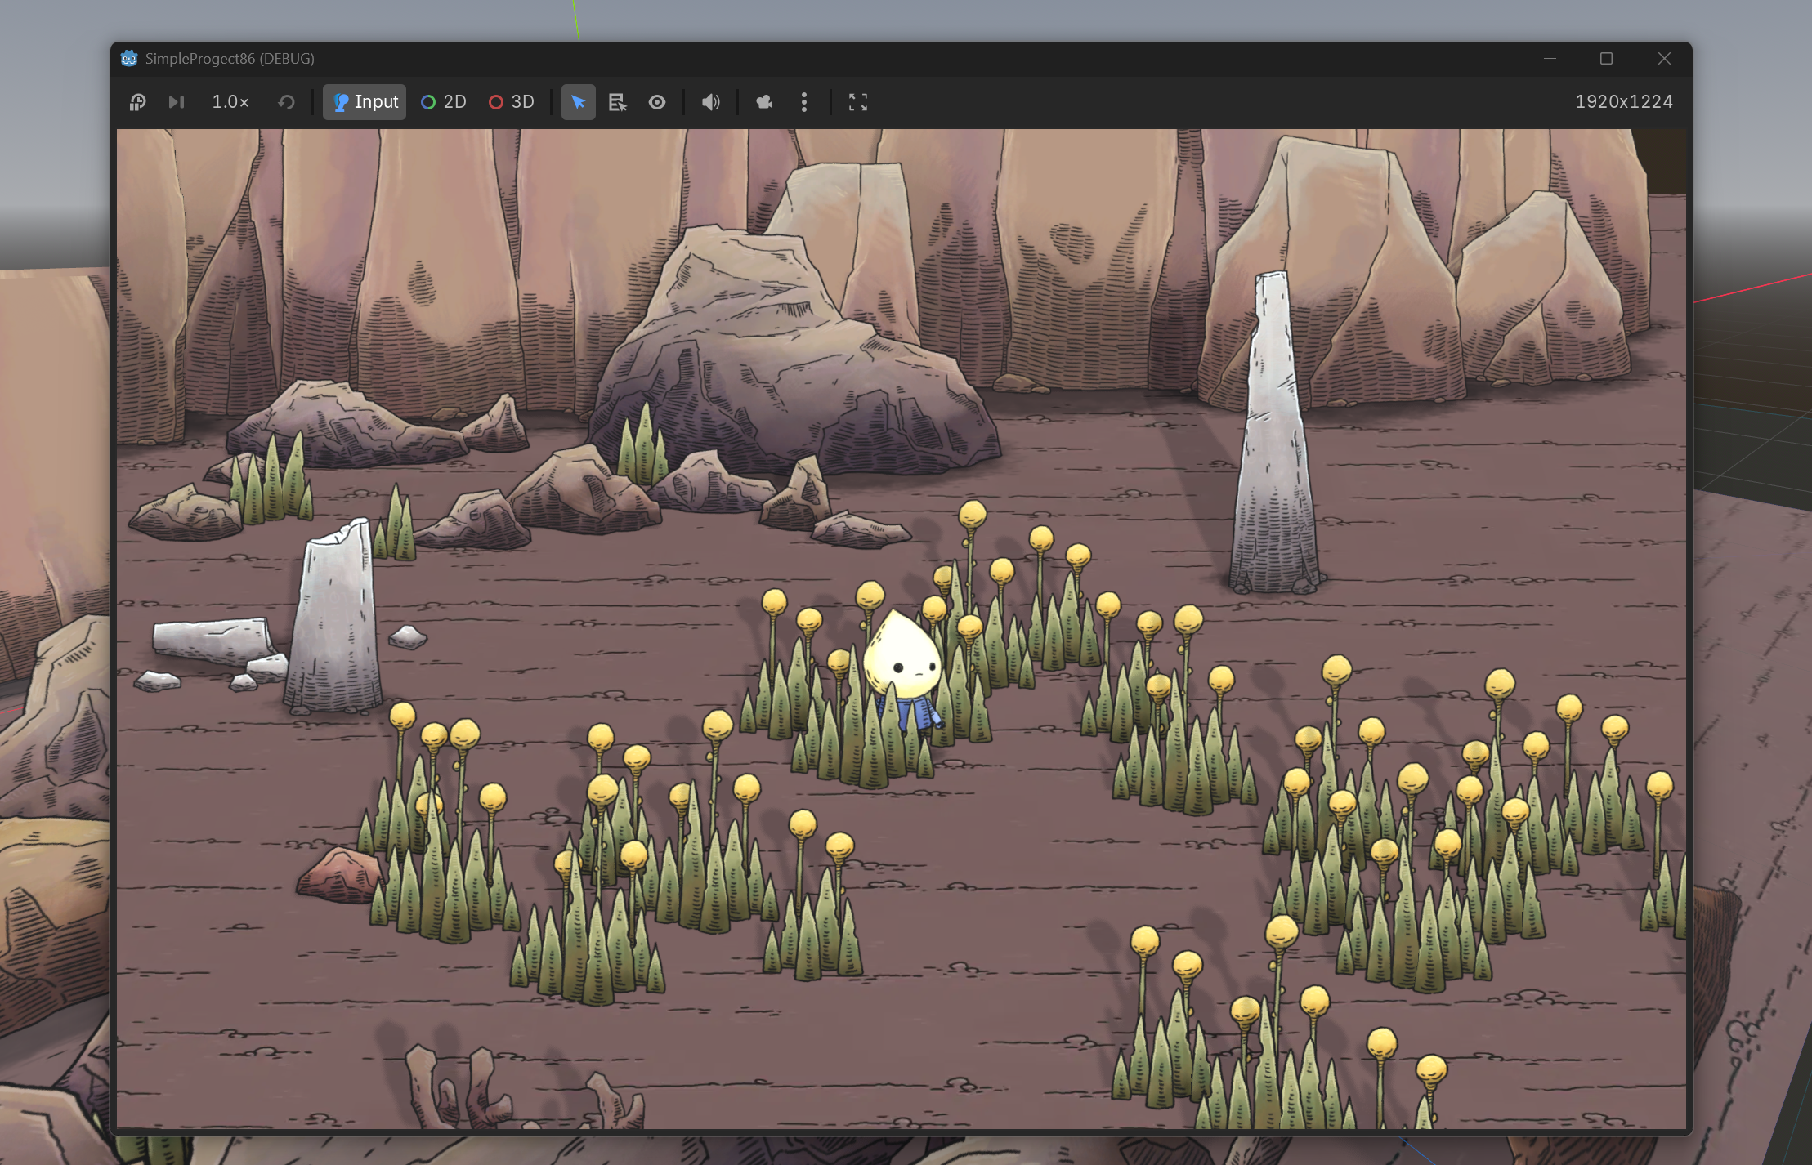Open the three-dot camera options menu
1812x1165 pixels.
pos(804,102)
